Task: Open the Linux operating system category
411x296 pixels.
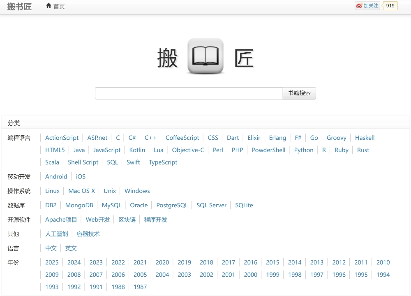Action: (x=52, y=191)
